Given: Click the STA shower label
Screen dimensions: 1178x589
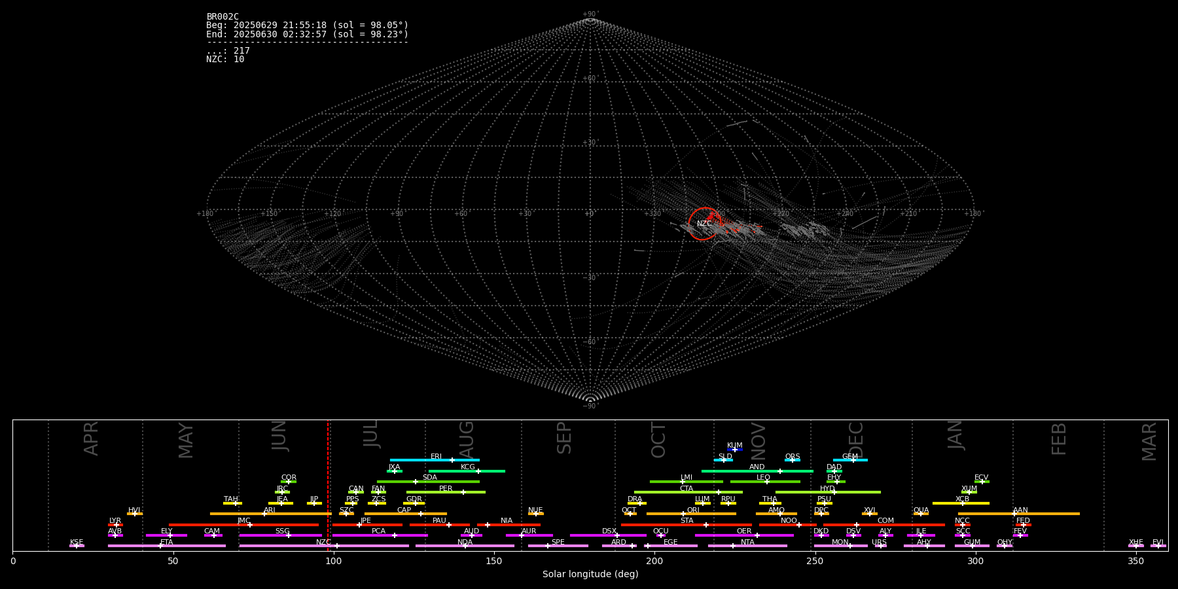Looking at the screenshot, I should pos(687,521).
